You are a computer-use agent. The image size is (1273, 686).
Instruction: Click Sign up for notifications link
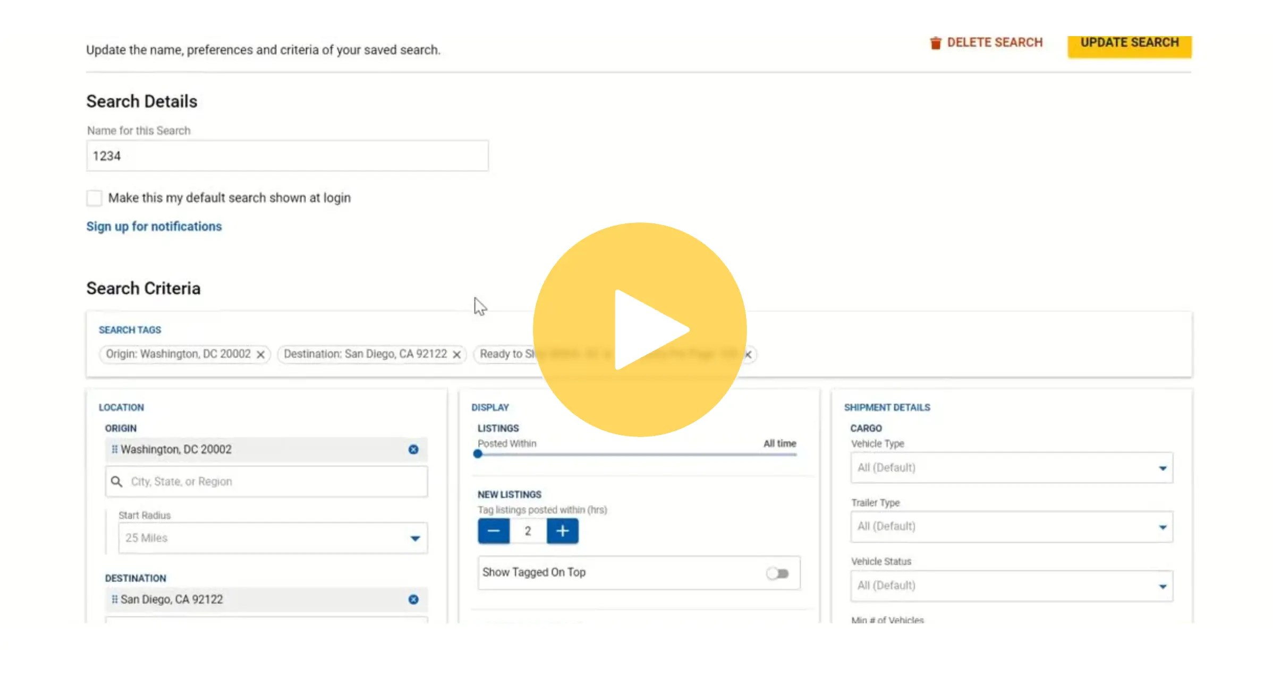(154, 226)
